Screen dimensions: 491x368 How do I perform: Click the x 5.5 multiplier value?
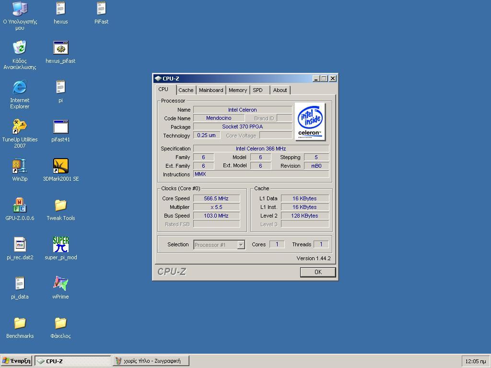pos(216,207)
